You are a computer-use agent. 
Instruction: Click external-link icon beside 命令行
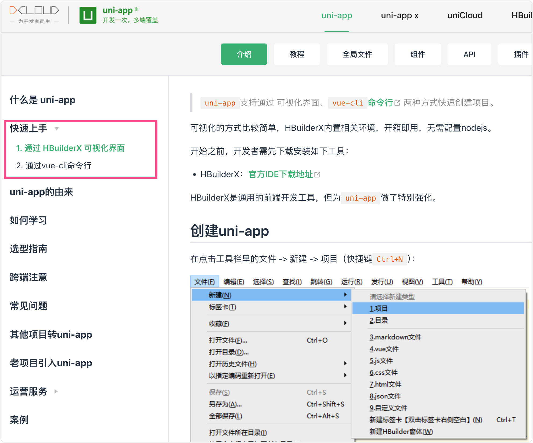point(397,103)
